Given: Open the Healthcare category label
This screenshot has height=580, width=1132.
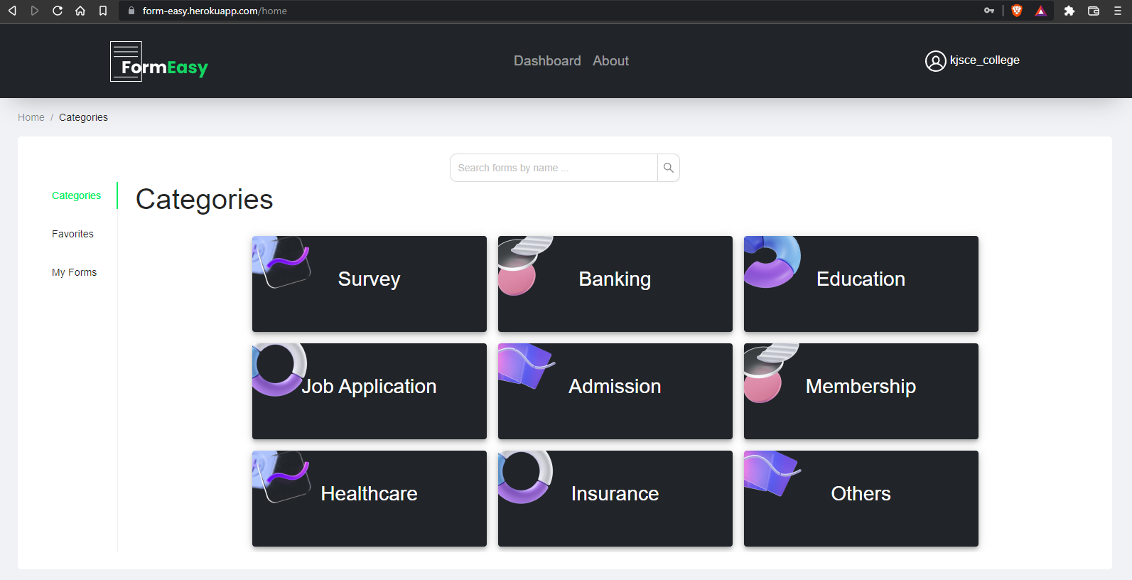Looking at the screenshot, I should (x=369, y=494).
